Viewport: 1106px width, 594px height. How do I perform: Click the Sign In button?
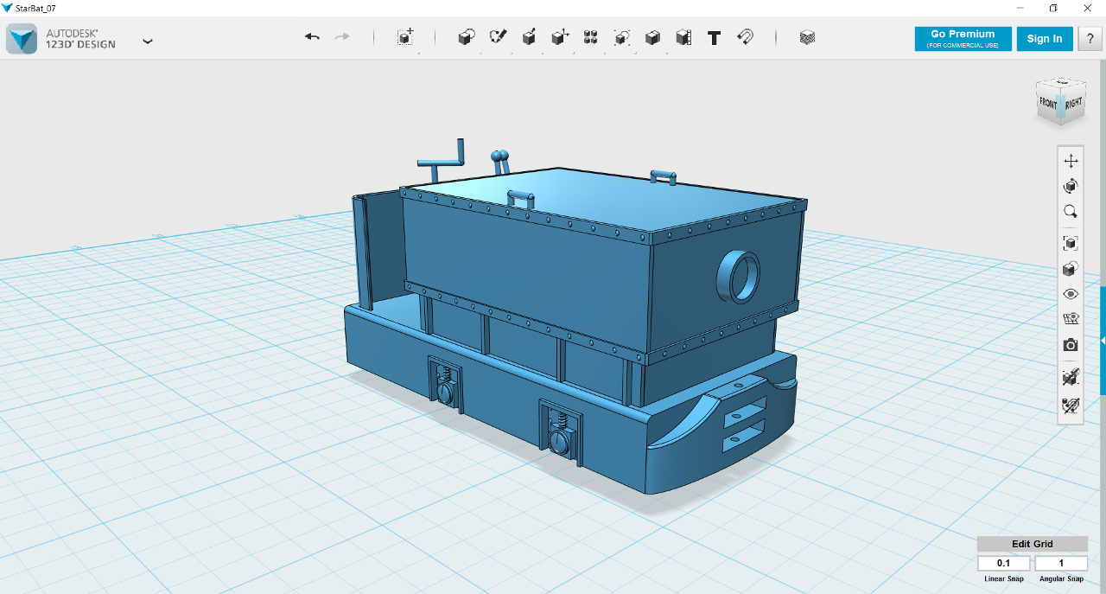pyautogui.click(x=1045, y=39)
